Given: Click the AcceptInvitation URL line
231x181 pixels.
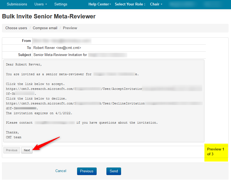Looking at the screenshot, I should (x=104, y=89).
